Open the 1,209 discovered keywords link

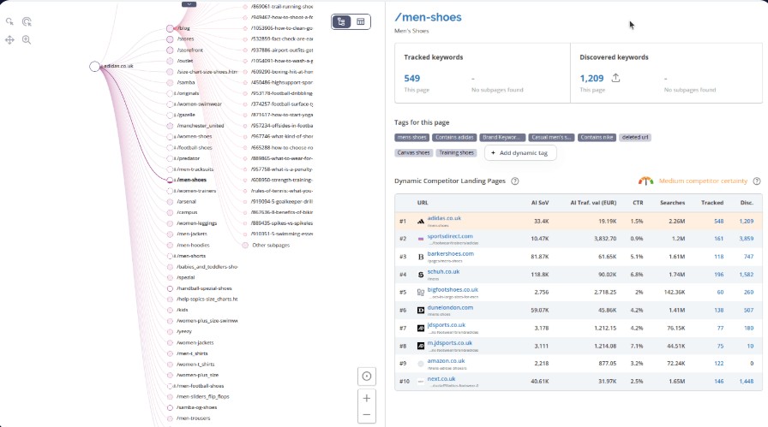[591, 78]
